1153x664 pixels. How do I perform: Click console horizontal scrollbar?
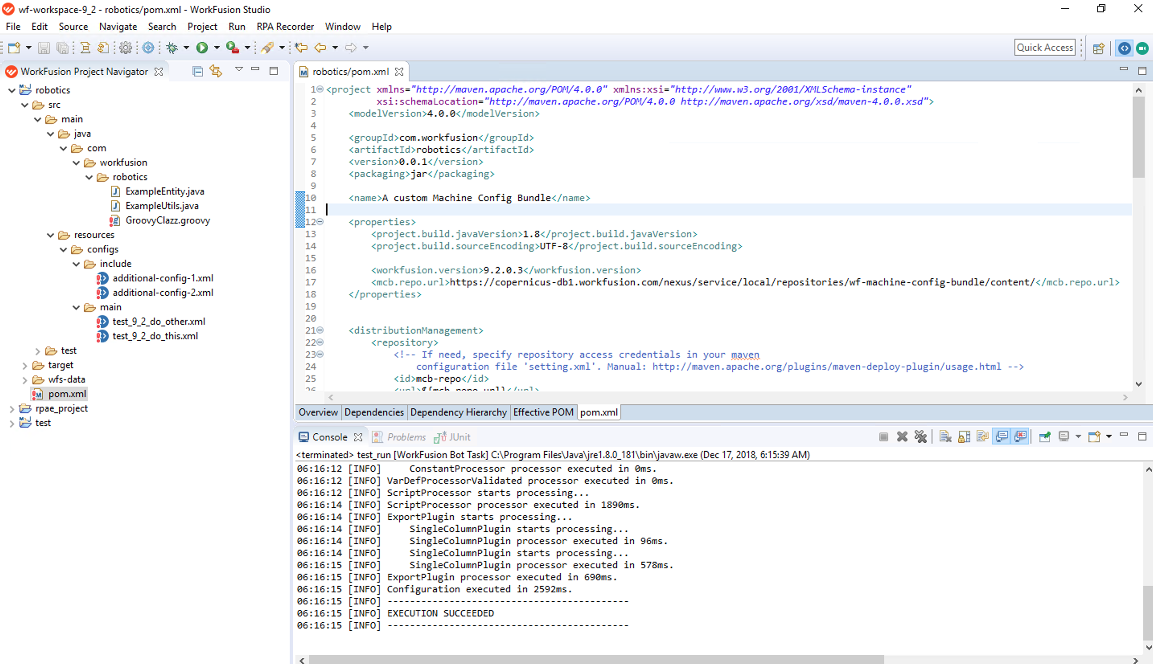pyautogui.click(x=596, y=660)
